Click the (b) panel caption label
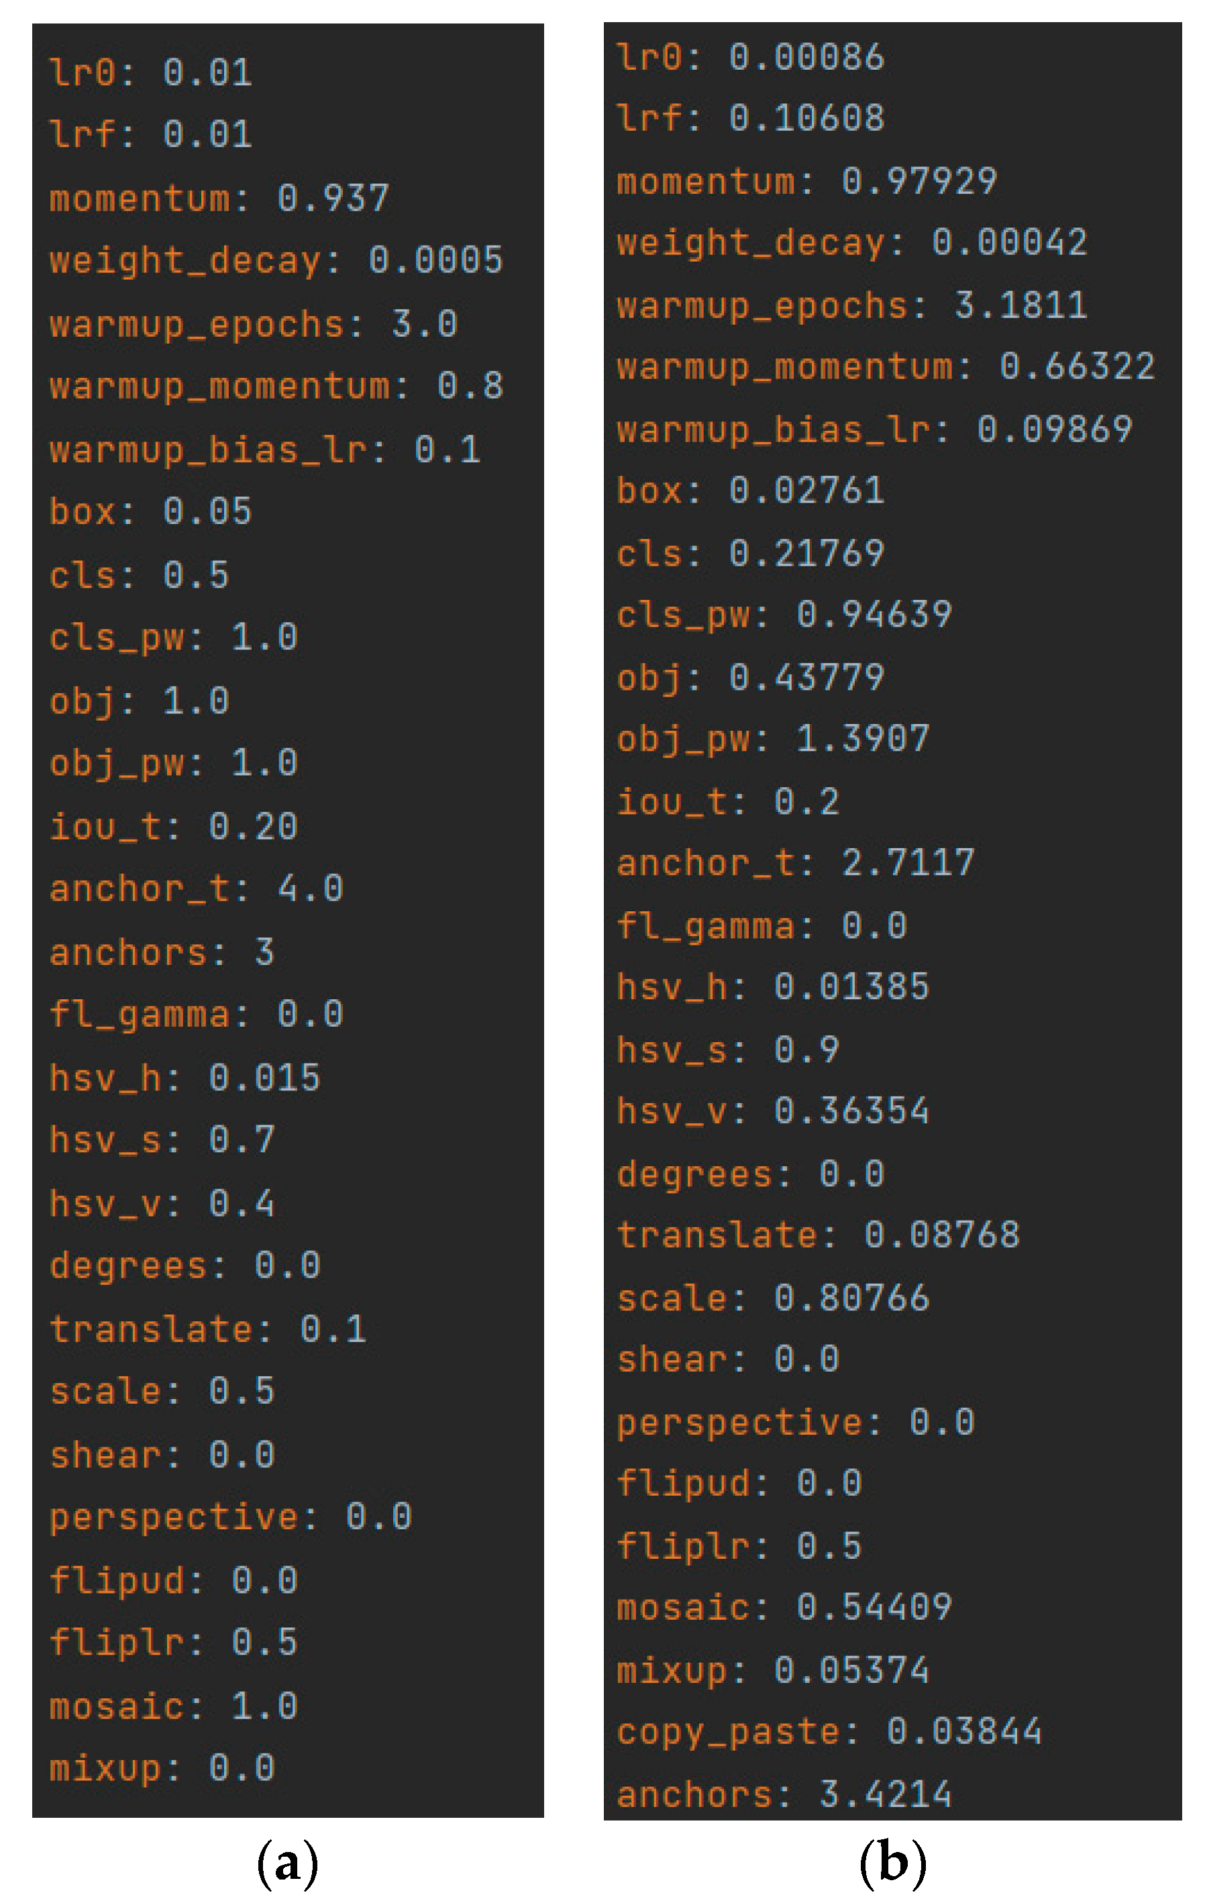Image resolution: width=1205 pixels, height=1899 pixels. [x=892, y=1863]
